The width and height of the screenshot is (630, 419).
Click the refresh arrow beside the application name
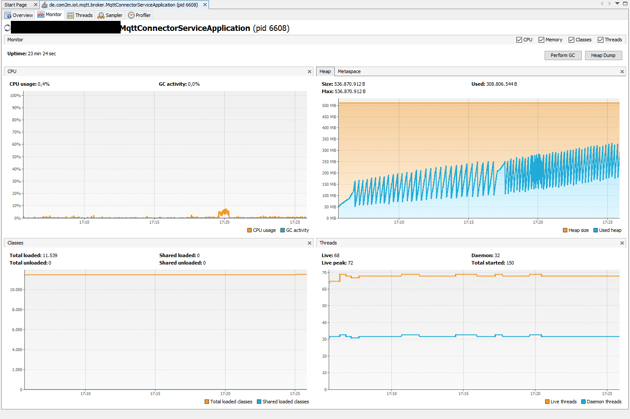(7, 28)
